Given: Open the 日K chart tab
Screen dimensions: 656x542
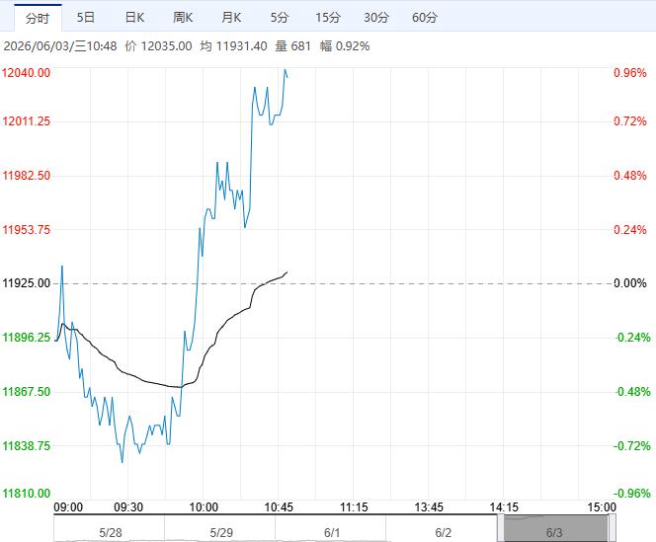Looking at the screenshot, I should pyautogui.click(x=134, y=18).
